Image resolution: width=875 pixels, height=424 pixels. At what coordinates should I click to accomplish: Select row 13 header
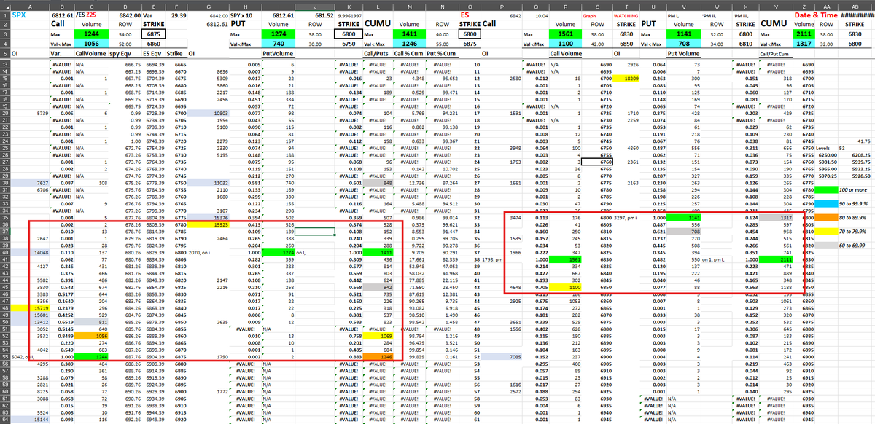(5, 65)
